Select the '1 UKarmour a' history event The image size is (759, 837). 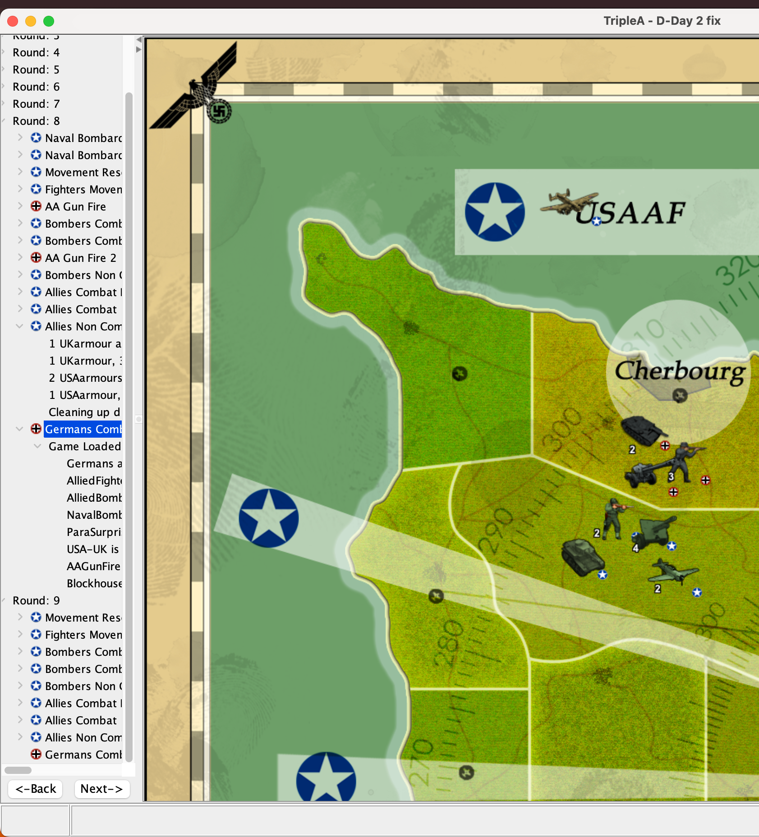click(x=85, y=343)
